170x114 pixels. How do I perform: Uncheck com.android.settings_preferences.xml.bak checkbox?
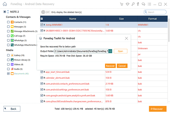[x=42, y=90]
